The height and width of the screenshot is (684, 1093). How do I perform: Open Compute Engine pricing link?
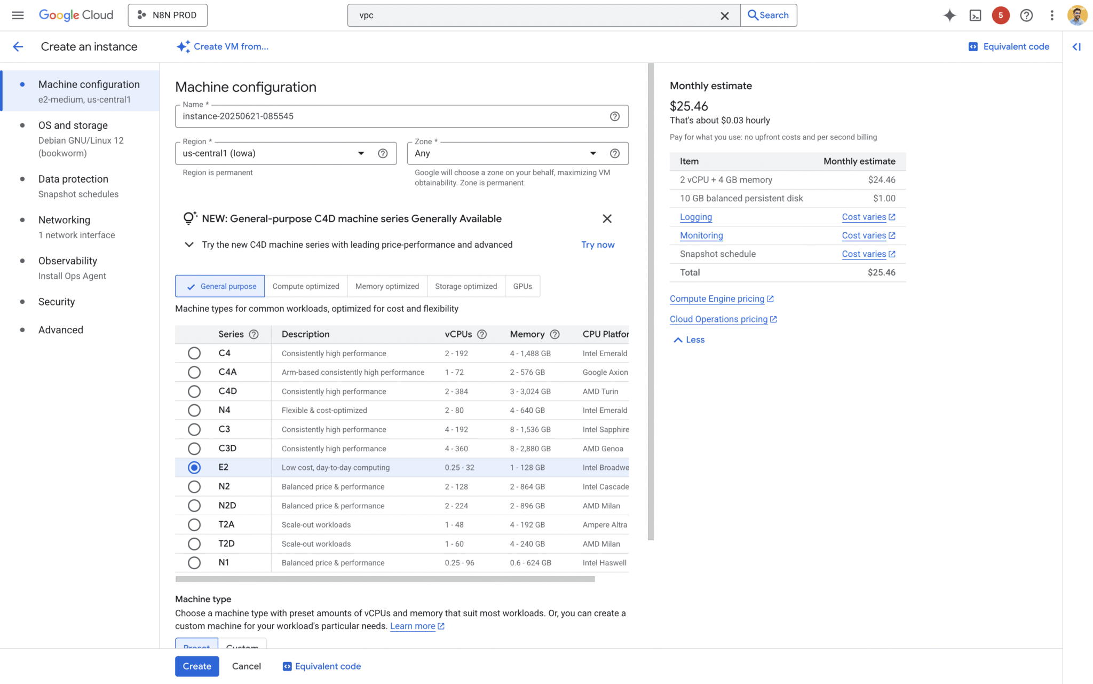point(717,298)
